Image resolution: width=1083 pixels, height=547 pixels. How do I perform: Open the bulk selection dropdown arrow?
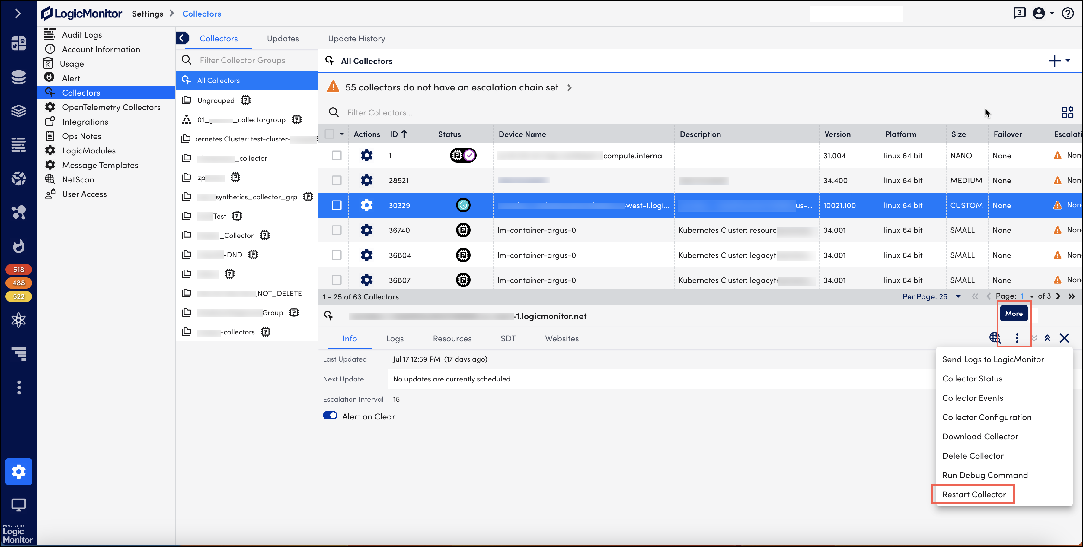tap(342, 134)
